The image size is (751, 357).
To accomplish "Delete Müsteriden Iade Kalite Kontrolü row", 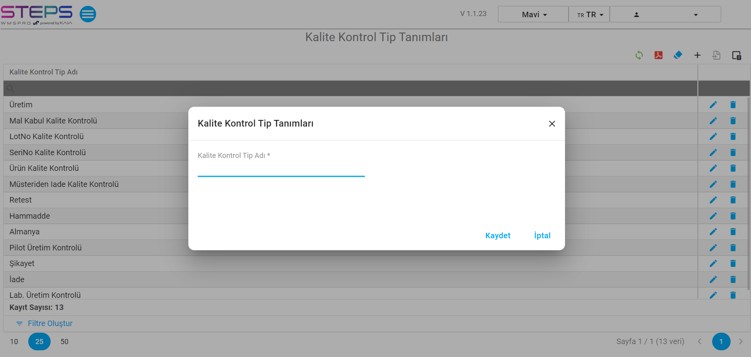I will tap(733, 184).
